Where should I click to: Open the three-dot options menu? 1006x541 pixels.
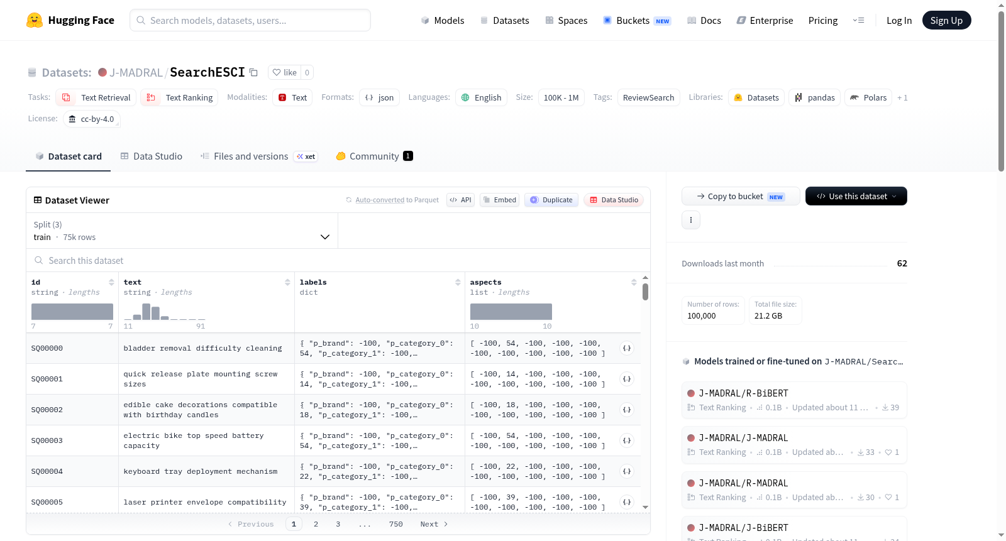[691, 220]
